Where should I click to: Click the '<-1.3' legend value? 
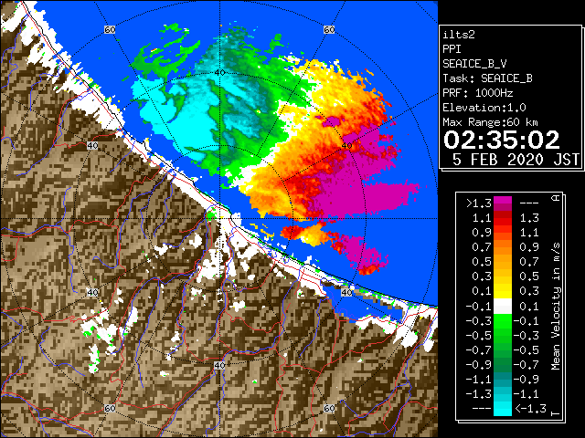click(x=530, y=409)
